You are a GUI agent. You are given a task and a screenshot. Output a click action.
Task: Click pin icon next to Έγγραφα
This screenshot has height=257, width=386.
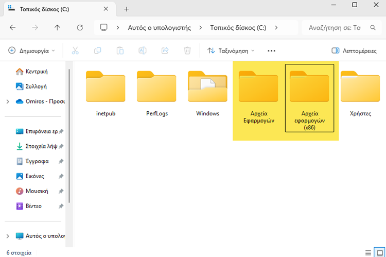(x=61, y=161)
